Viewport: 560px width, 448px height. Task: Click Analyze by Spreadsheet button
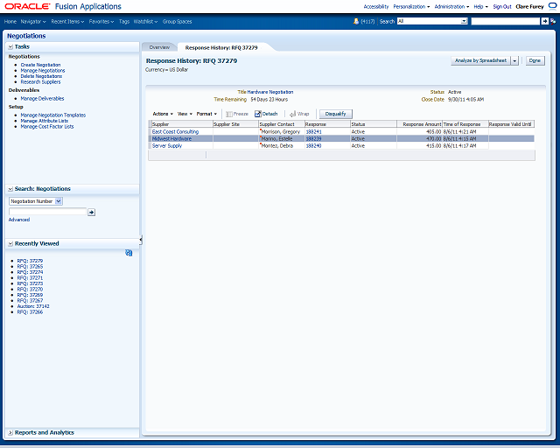pos(480,60)
